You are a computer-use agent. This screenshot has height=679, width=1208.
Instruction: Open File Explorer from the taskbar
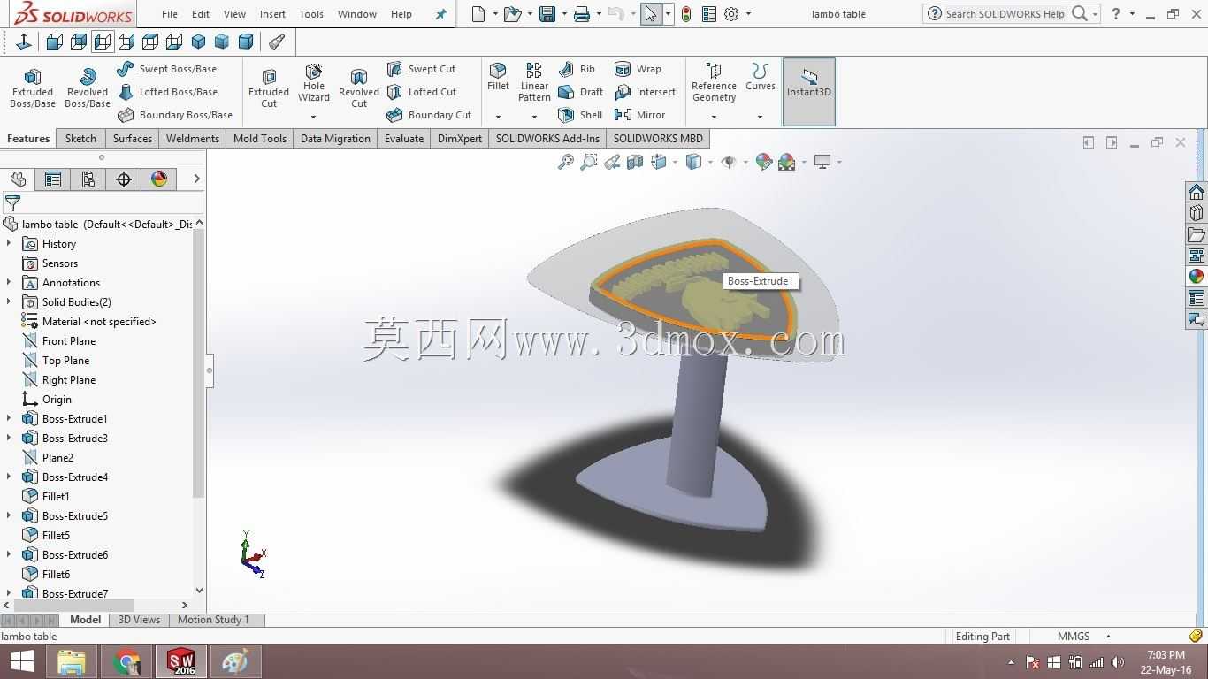click(x=72, y=661)
